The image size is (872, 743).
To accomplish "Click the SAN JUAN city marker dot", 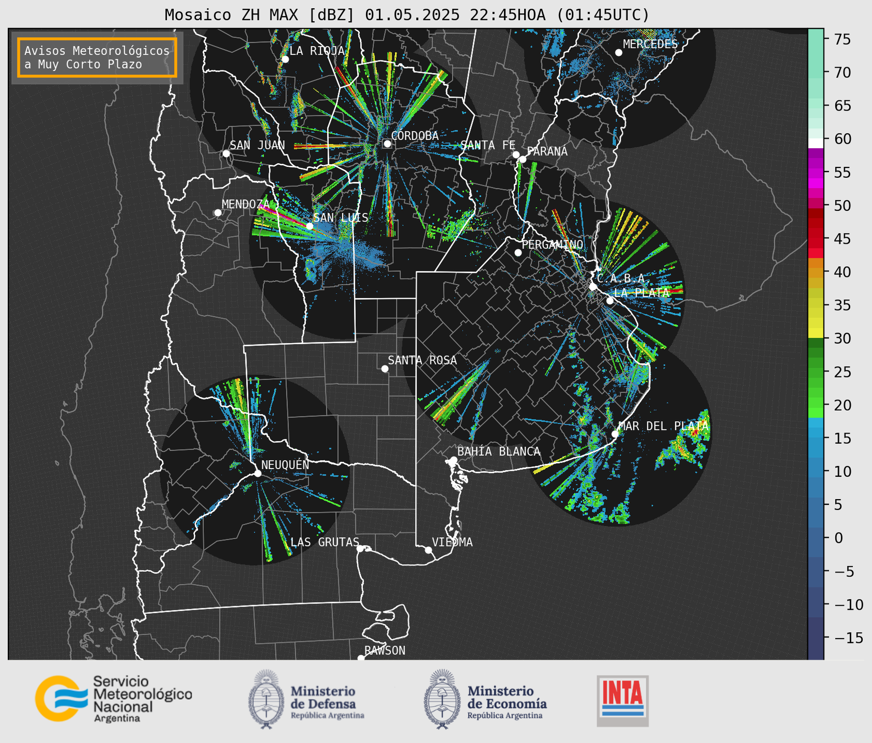I will click(x=226, y=153).
